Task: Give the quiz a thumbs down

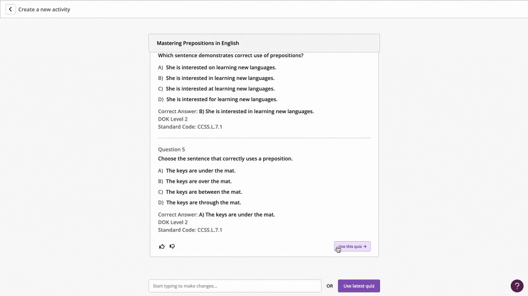Action: pyautogui.click(x=173, y=246)
